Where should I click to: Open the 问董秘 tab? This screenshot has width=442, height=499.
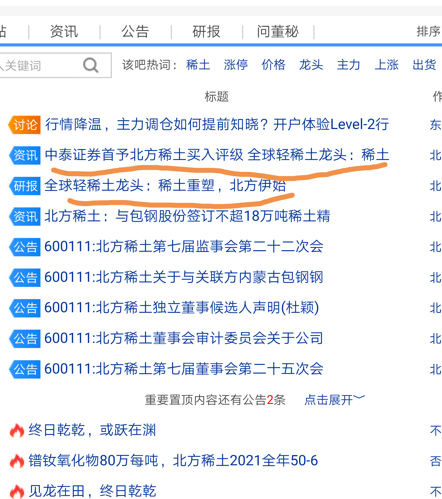278,31
